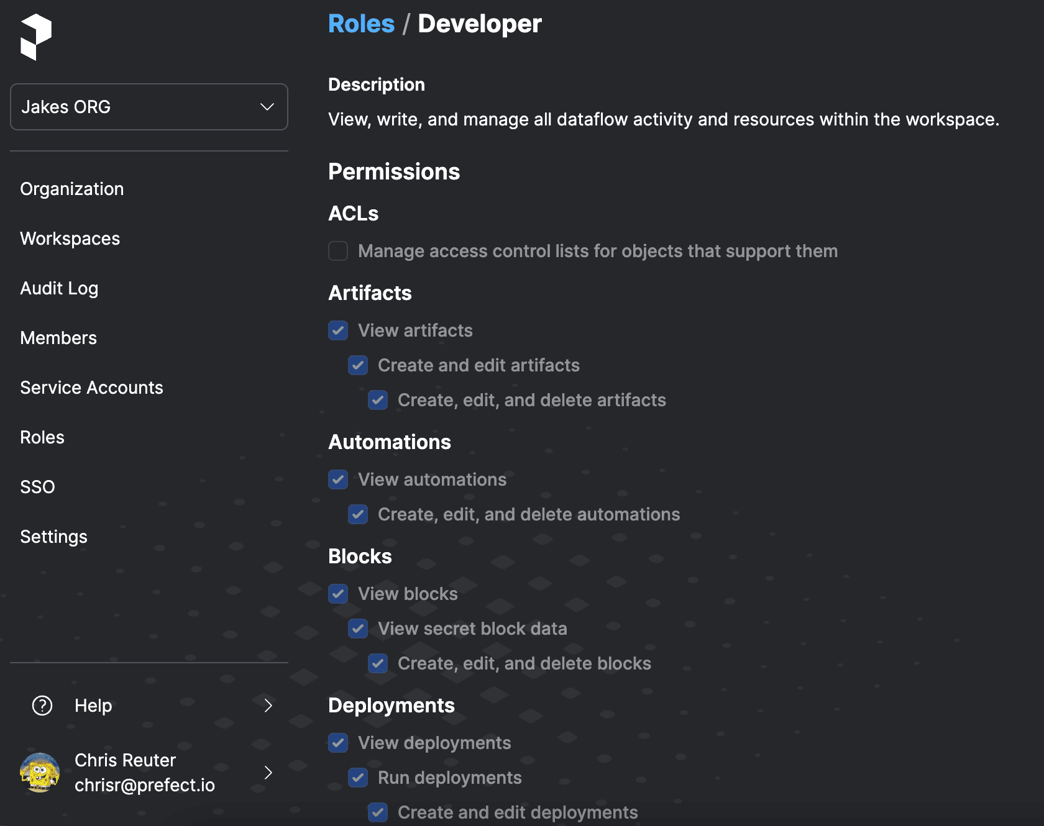This screenshot has width=1044, height=826.
Task: Select Workspaces in the sidebar
Action: [x=70, y=238]
